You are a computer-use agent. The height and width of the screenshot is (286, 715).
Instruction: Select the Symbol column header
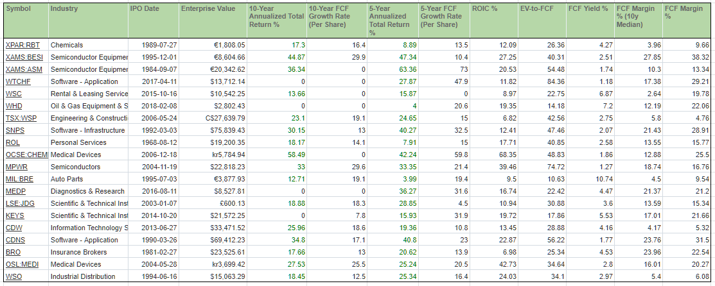(26, 21)
